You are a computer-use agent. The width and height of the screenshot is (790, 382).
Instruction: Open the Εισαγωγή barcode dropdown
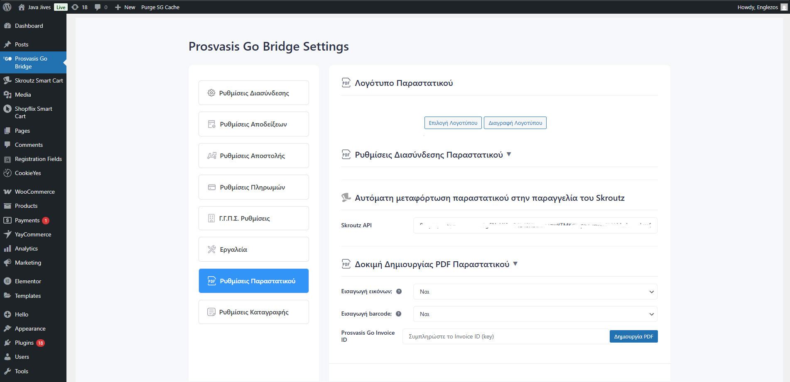coord(535,314)
